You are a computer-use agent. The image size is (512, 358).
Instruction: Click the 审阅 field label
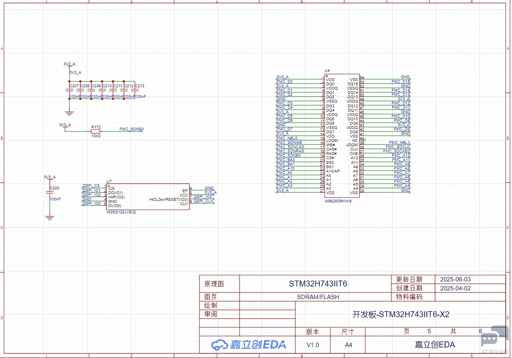pos(210,314)
